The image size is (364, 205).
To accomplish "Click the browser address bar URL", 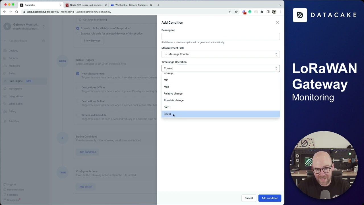I will [69, 12].
